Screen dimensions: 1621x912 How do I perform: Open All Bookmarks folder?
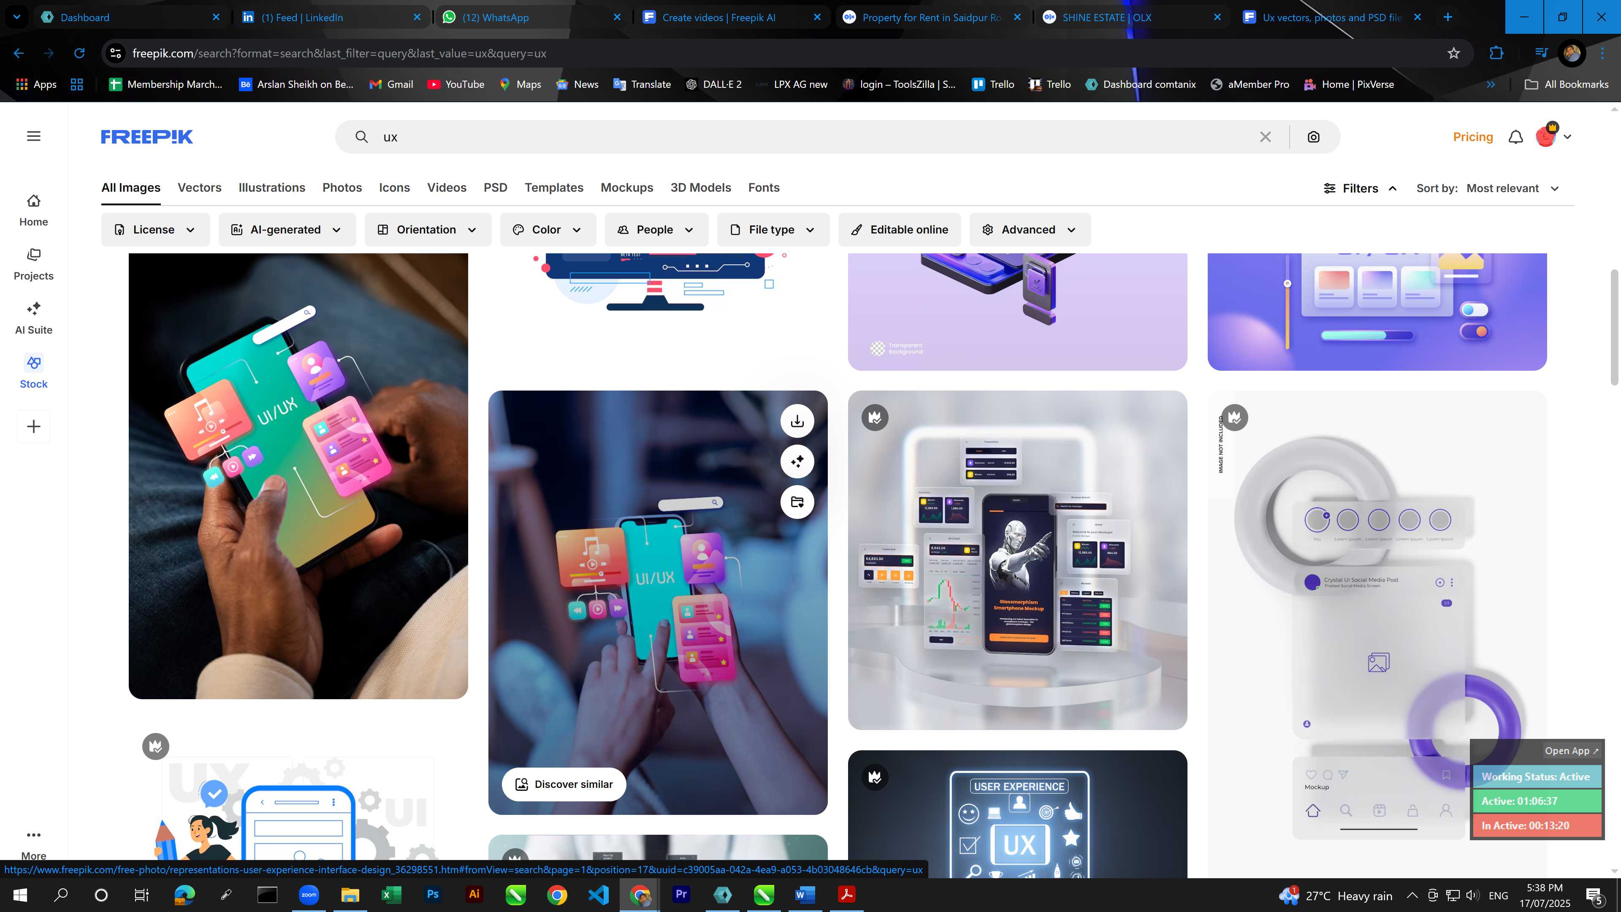tap(1566, 84)
